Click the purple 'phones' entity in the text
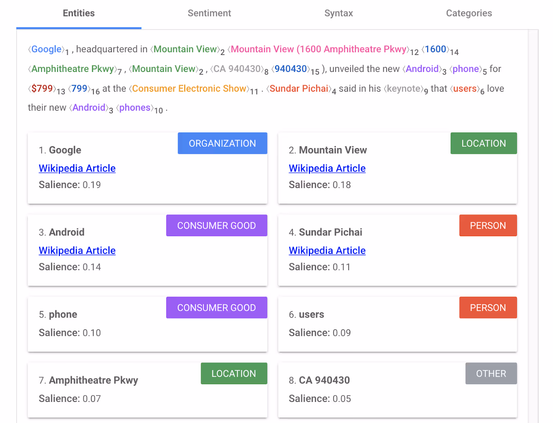 pyautogui.click(x=135, y=108)
